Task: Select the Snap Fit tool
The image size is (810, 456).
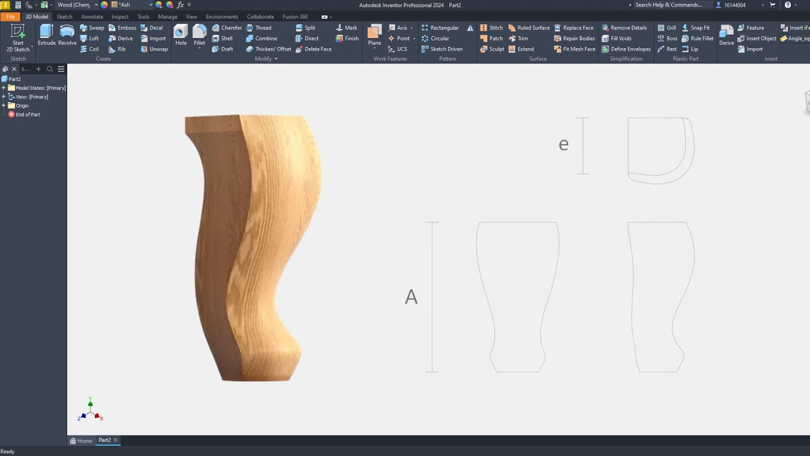Action: (x=695, y=28)
